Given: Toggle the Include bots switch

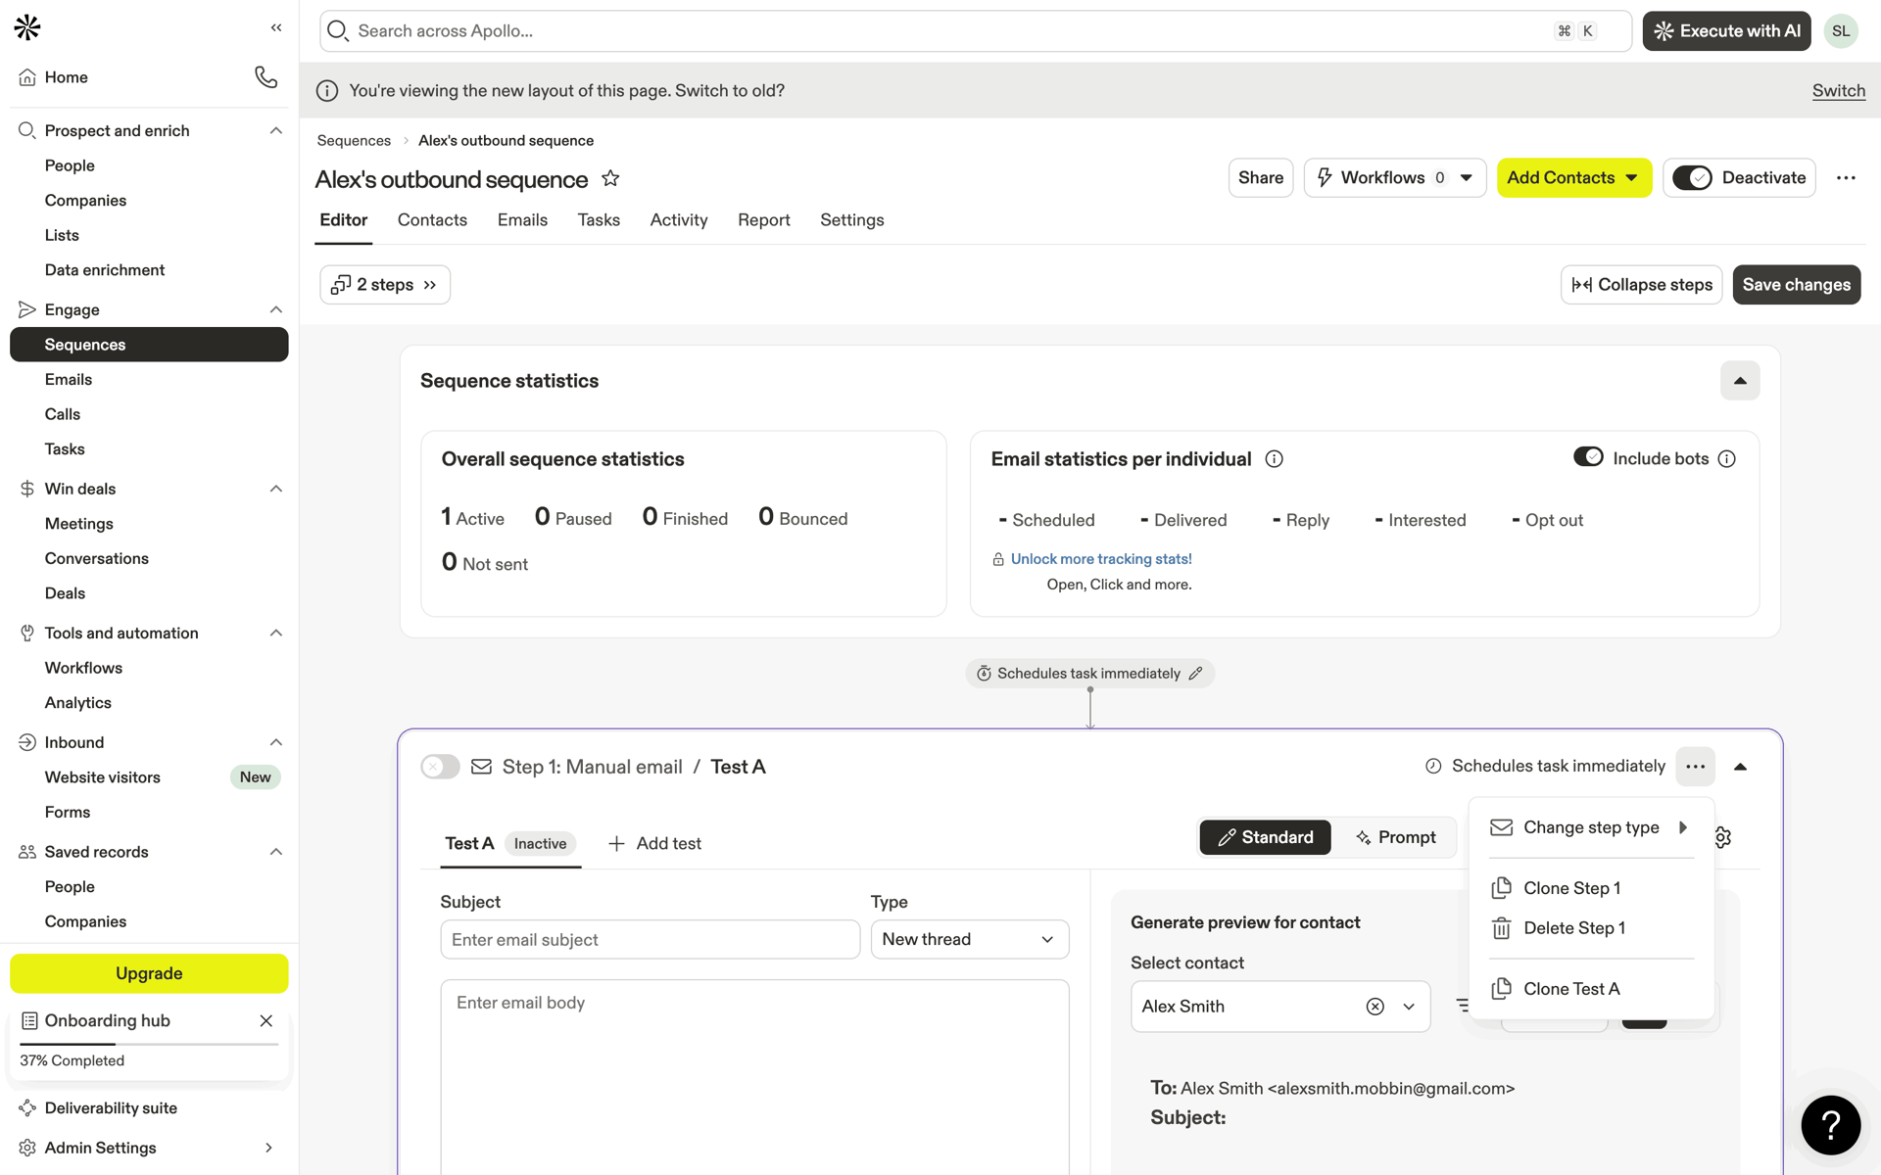Looking at the screenshot, I should point(1588,457).
